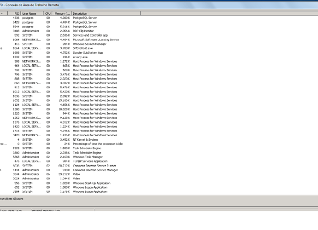Click the sort-arrow column header left of PID
The height and width of the screenshot is (230, 318).
coord(4,13)
